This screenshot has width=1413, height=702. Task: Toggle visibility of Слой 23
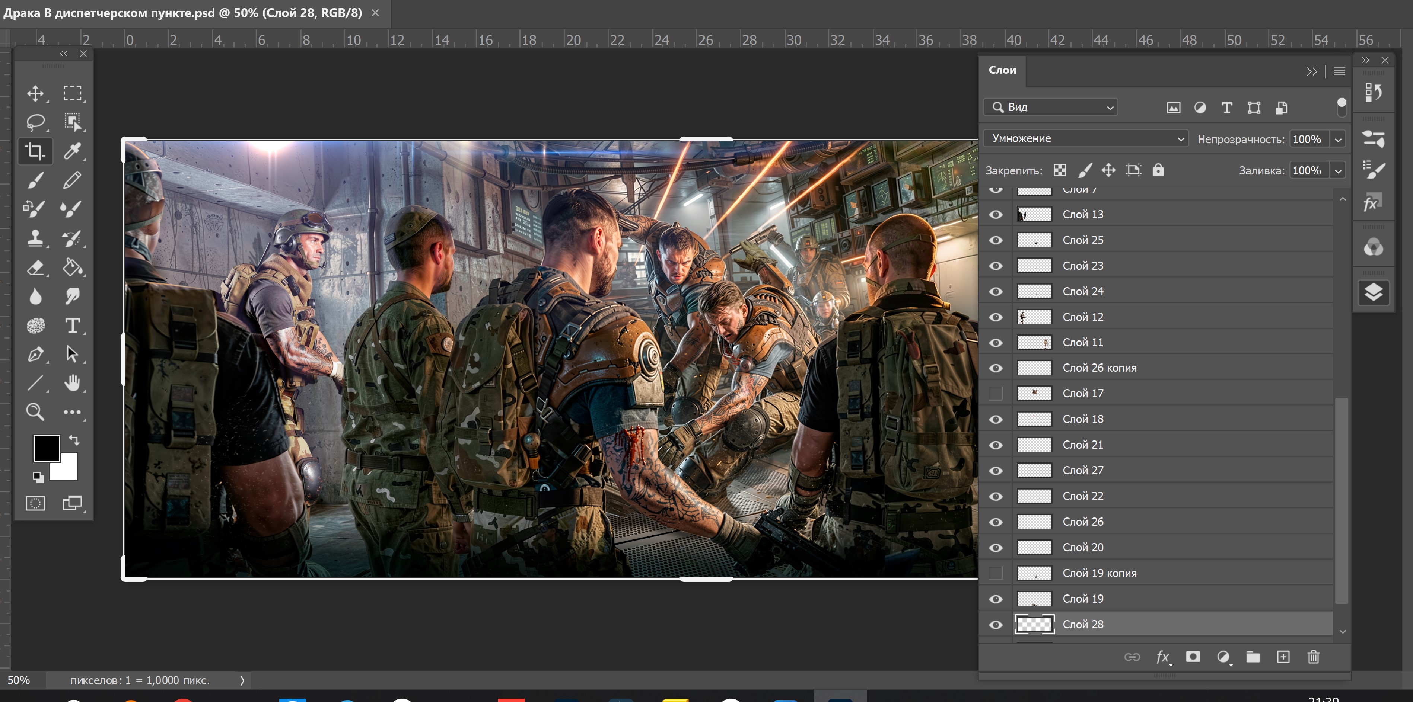(996, 266)
